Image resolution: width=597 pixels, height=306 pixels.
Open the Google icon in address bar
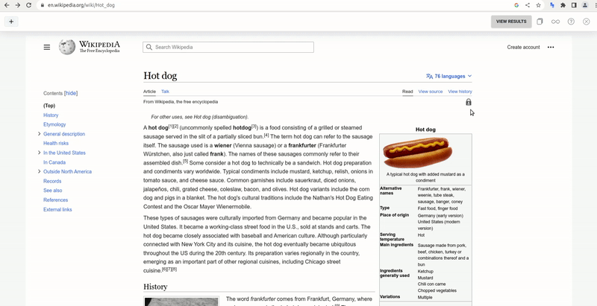(x=516, y=5)
